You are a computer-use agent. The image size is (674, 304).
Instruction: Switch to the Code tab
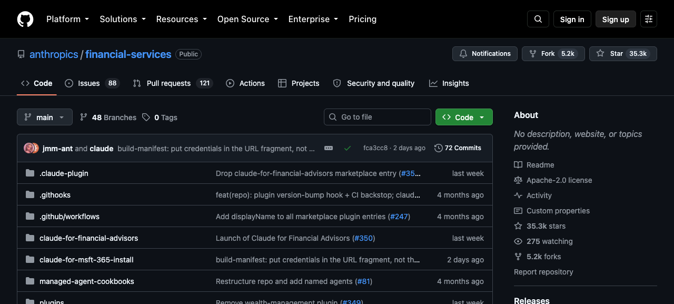tap(37, 83)
